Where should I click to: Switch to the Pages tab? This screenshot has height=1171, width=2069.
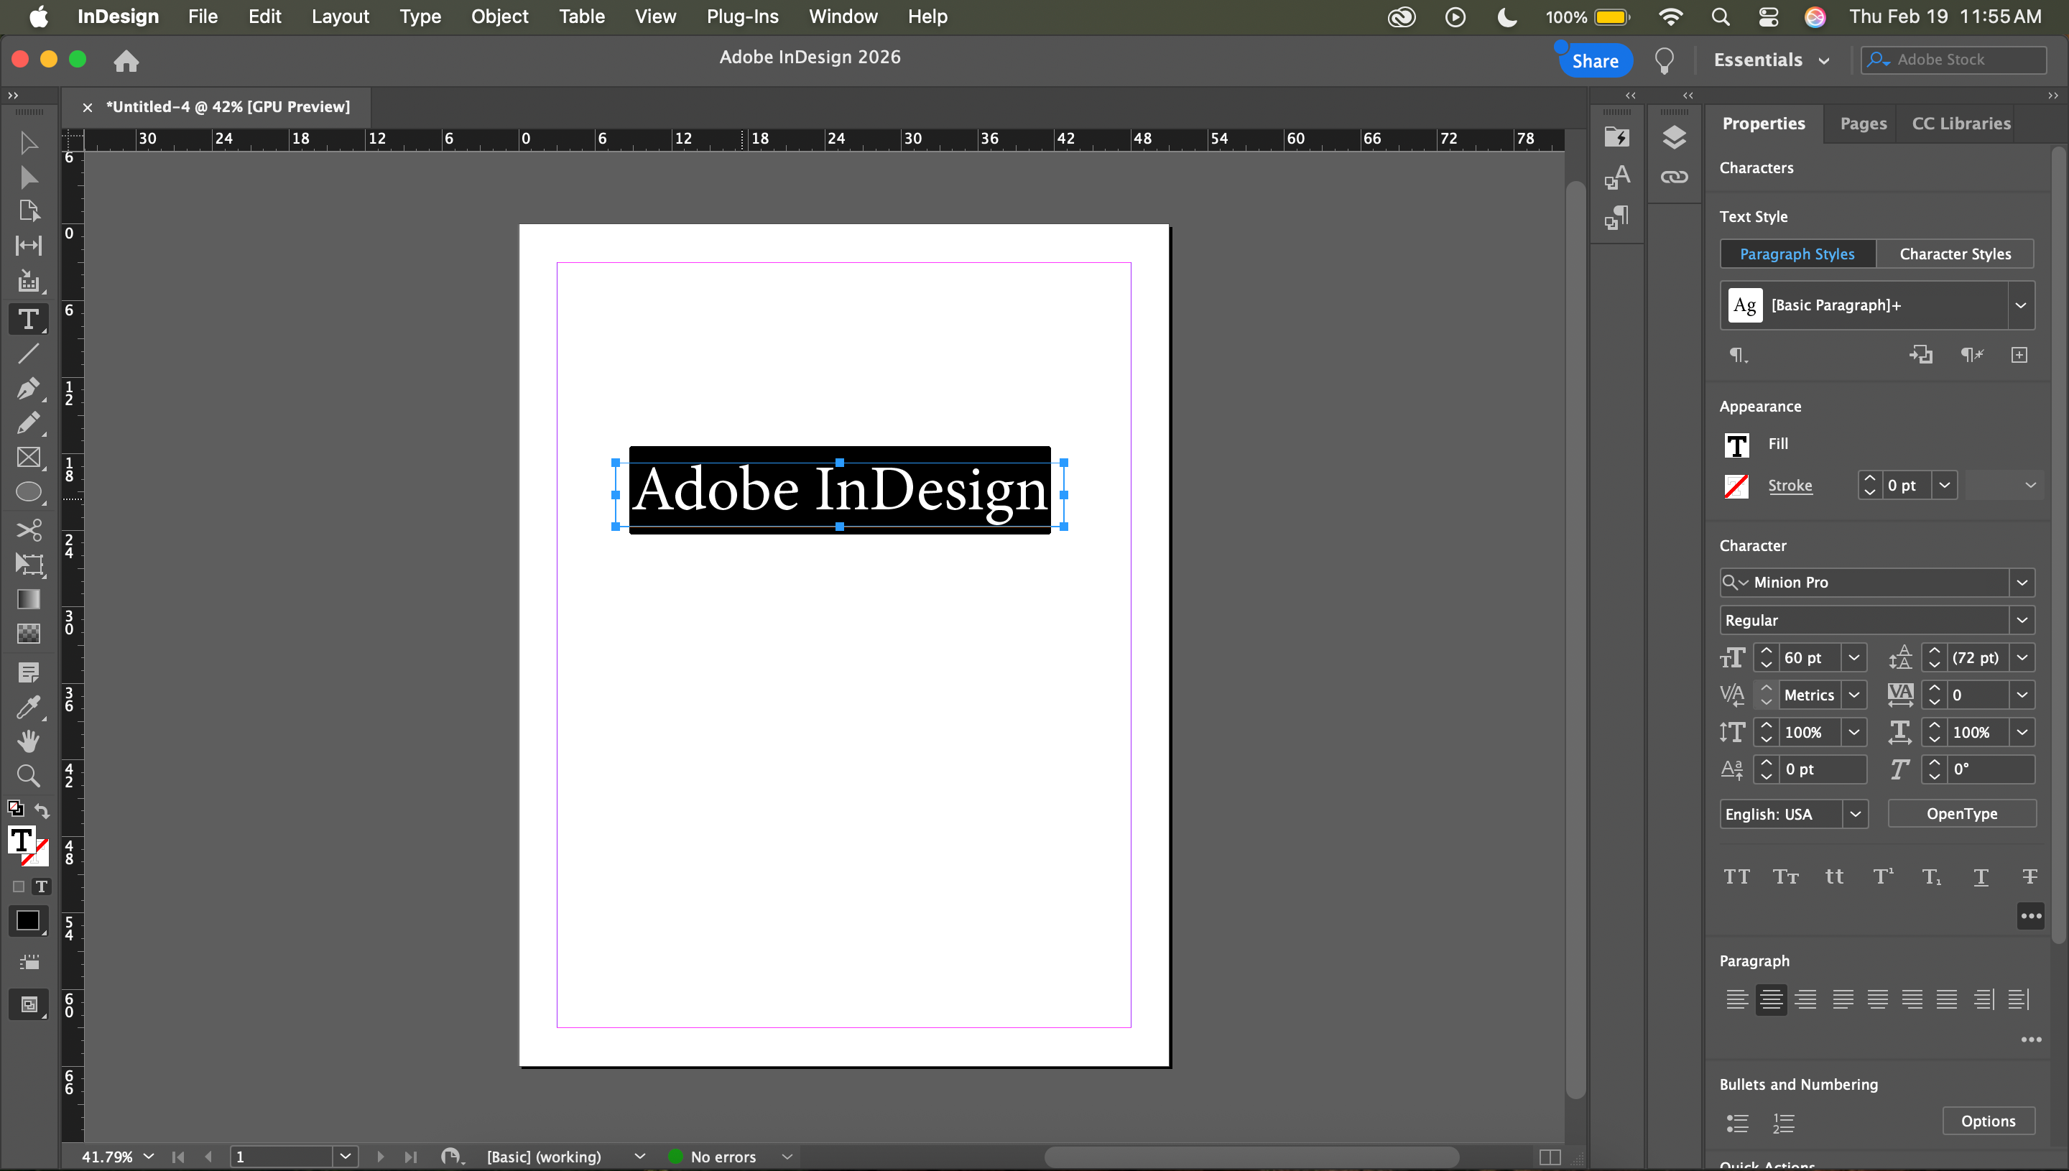(1862, 124)
